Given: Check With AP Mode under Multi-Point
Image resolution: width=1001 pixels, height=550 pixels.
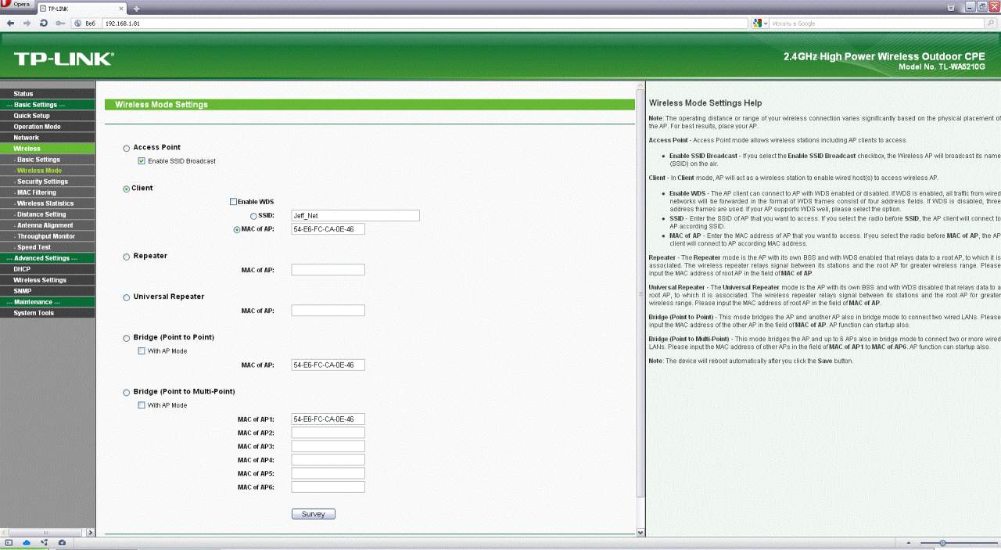Looking at the screenshot, I should 142,405.
